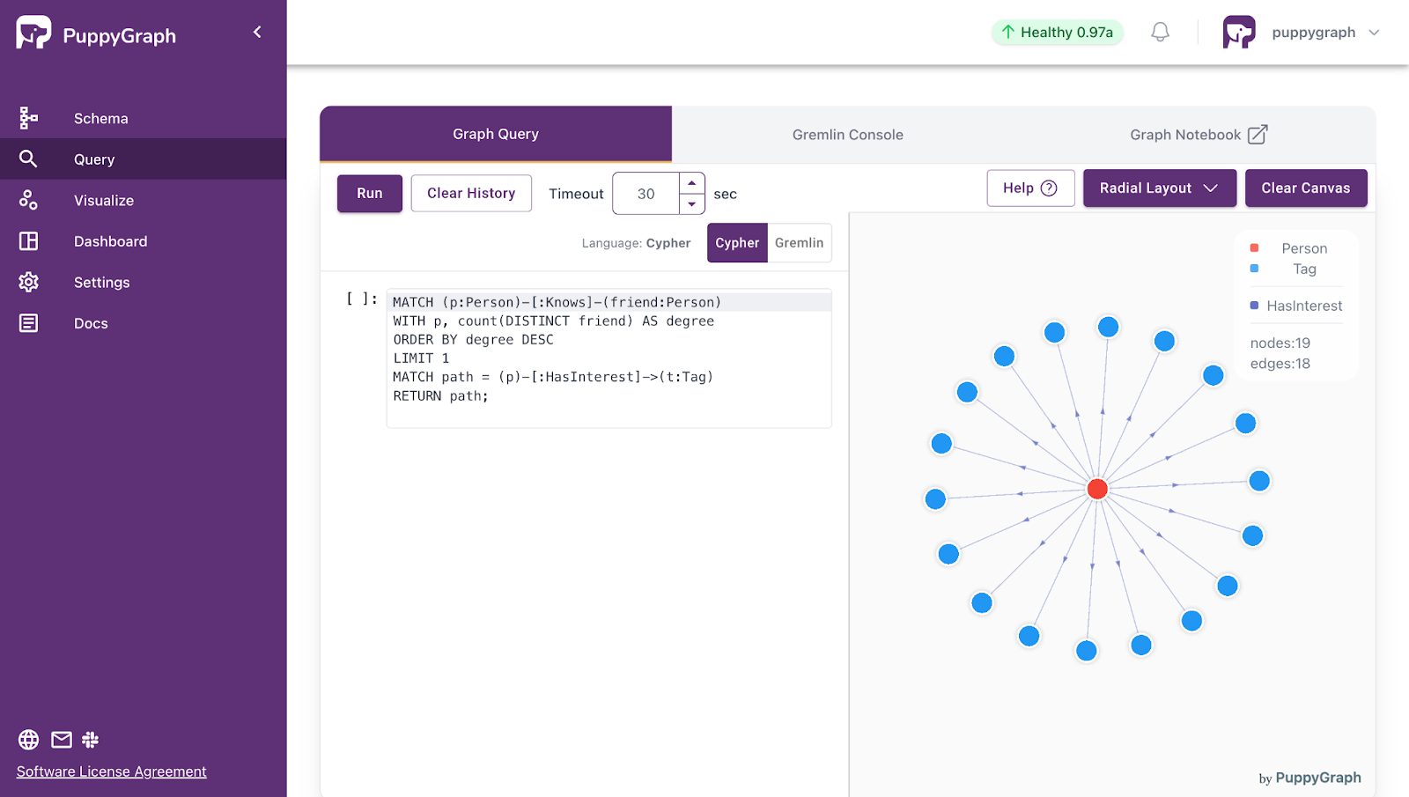Click the Person legend label
The width and height of the screenshot is (1409, 797).
tap(1304, 249)
